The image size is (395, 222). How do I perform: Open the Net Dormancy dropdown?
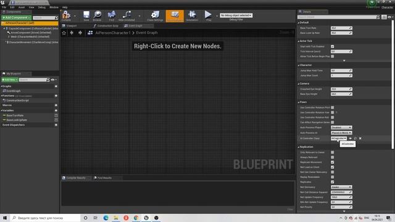(341, 187)
